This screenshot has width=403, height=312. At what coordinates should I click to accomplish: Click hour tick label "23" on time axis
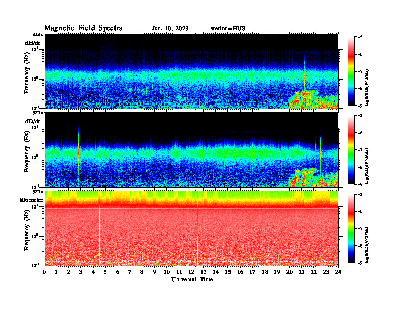326,272
